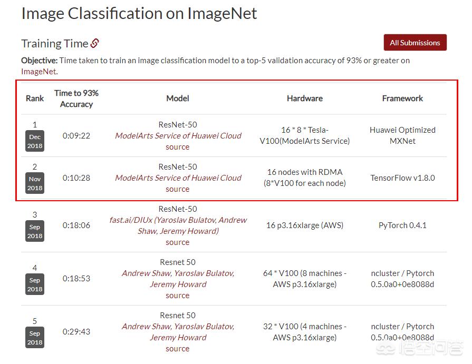
Task: Click the Hardware column header
Action: pos(304,99)
